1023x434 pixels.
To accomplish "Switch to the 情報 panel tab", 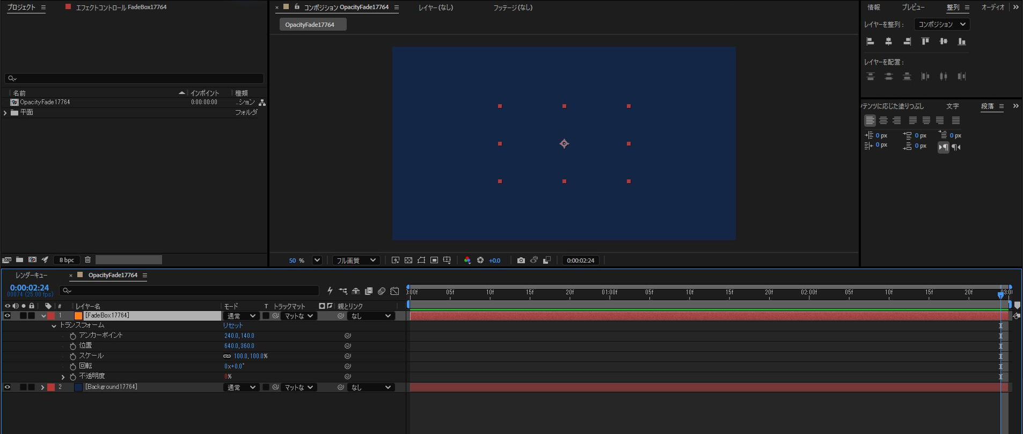I will [874, 8].
